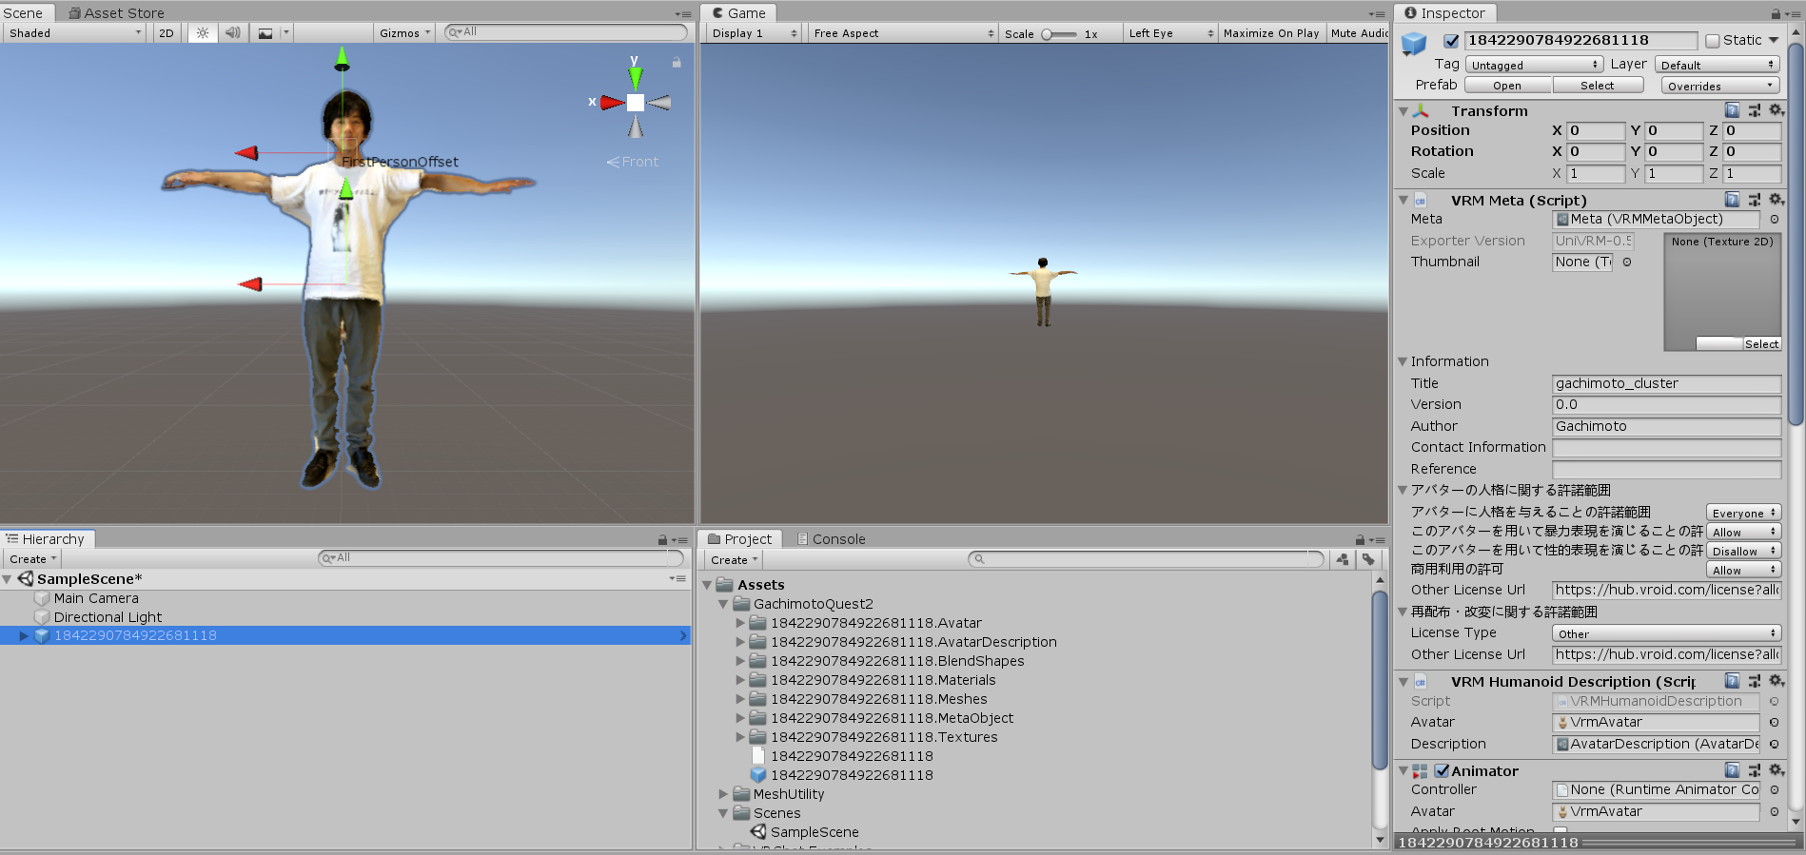Click the green Y axis gizmo cone

point(635,77)
